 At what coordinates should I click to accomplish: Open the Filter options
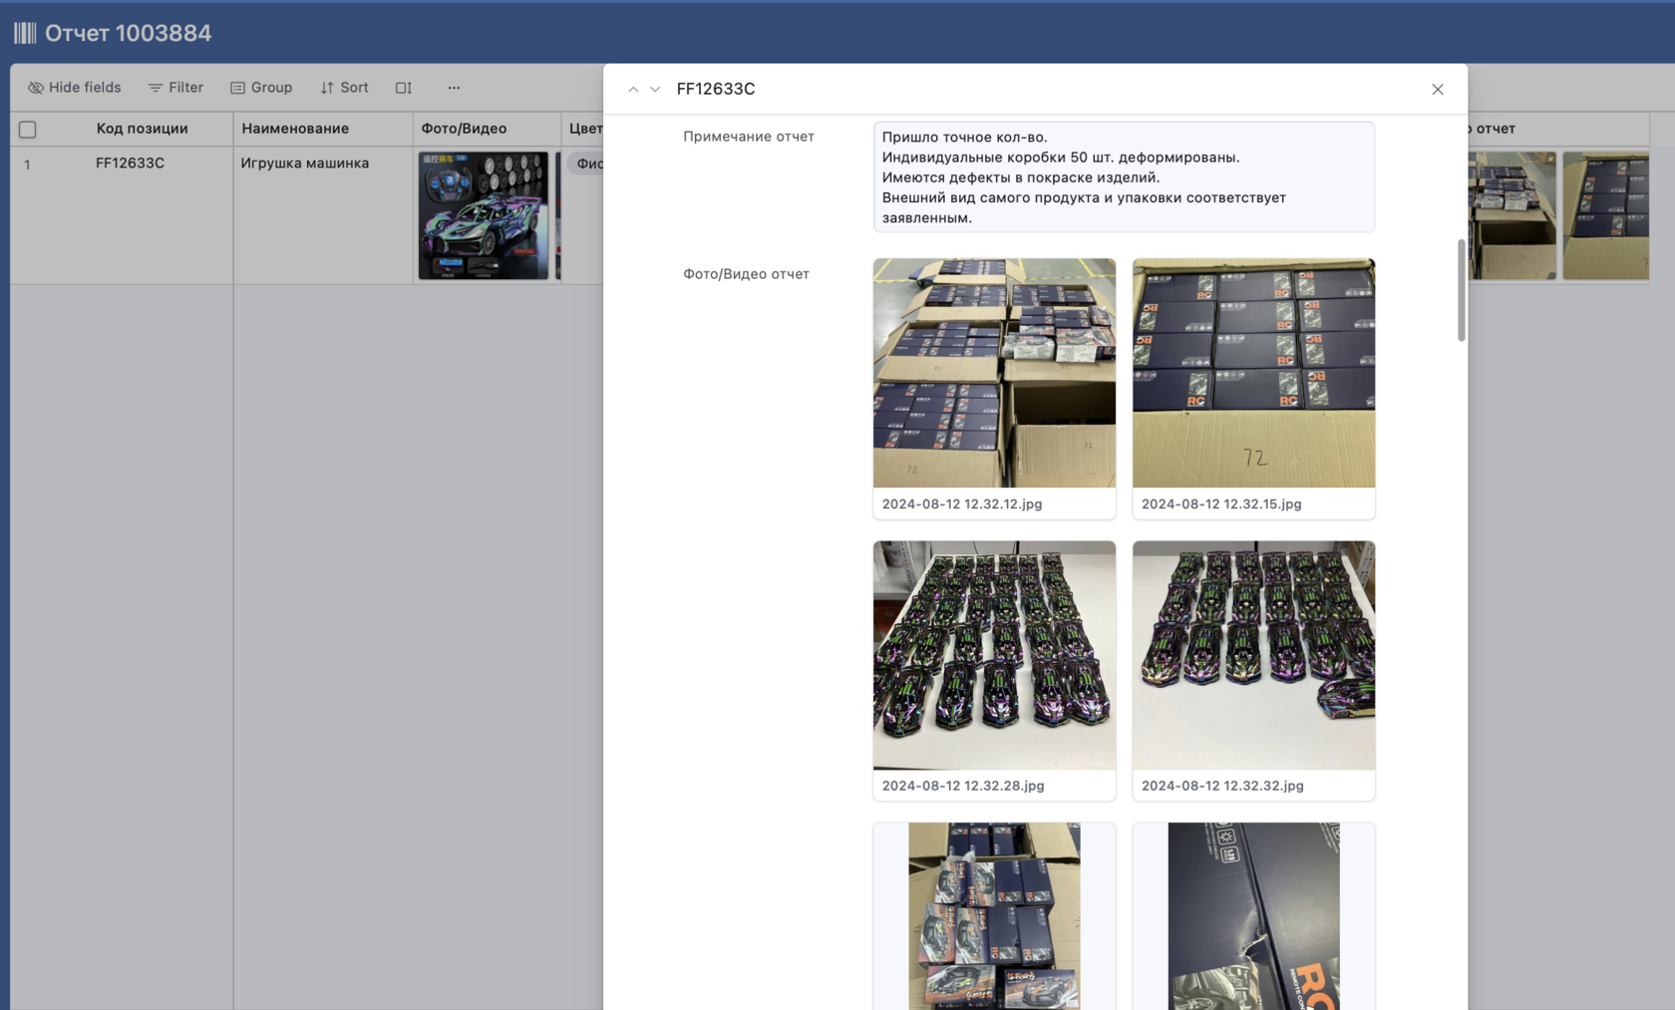pos(175,88)
